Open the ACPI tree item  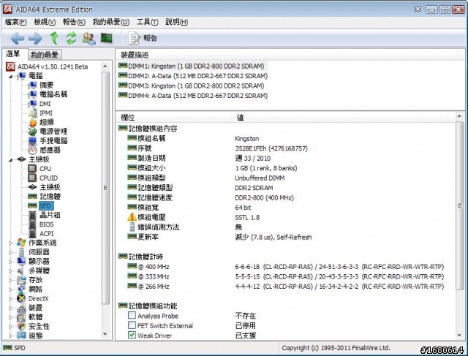tap(46, 233)
